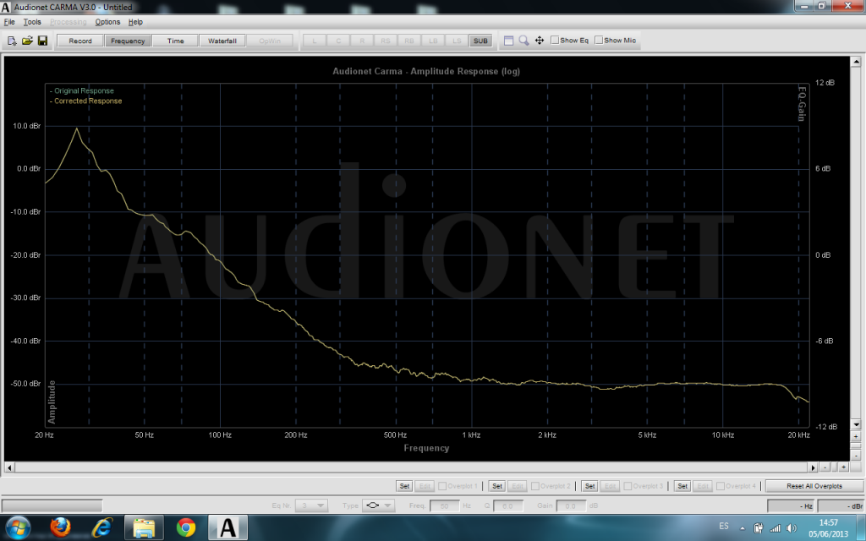This screenshot has height=541, width=866.
Task: Click the vertical scrollbar down arrow
Action: 857,424
